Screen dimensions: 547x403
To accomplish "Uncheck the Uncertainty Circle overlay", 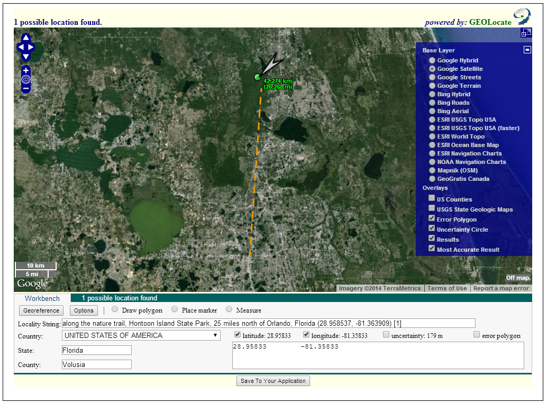I will point(432,229).
